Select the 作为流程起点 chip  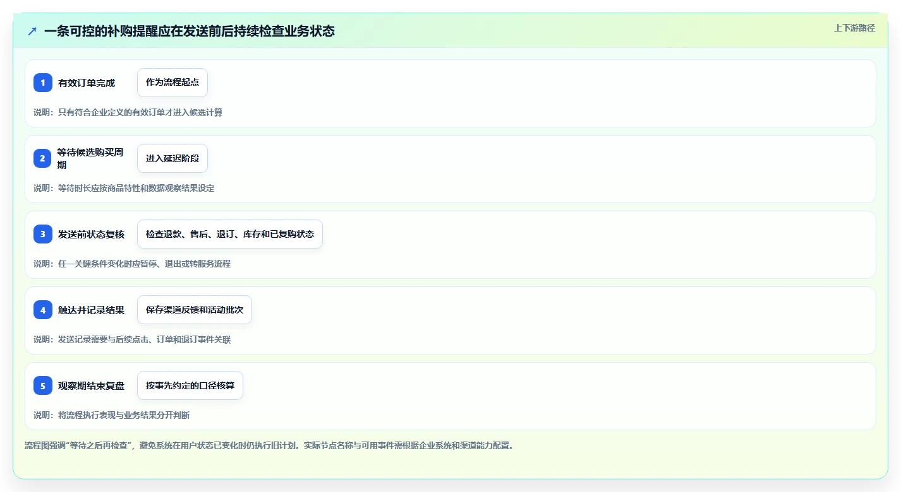(x=172, y=83)
